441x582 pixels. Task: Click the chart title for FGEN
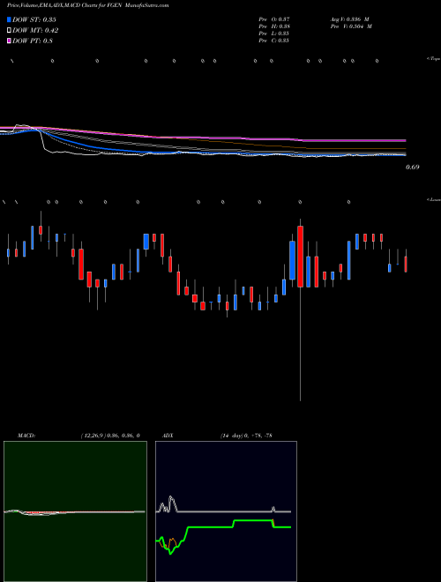(87, 5)
